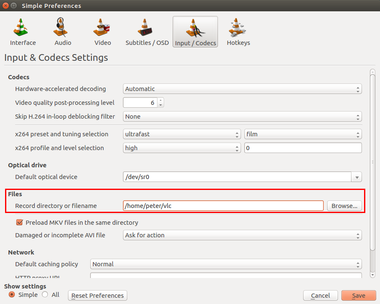
Task: Click the settings panel vertical scrollbar
Action: click(x=373, y=163)
